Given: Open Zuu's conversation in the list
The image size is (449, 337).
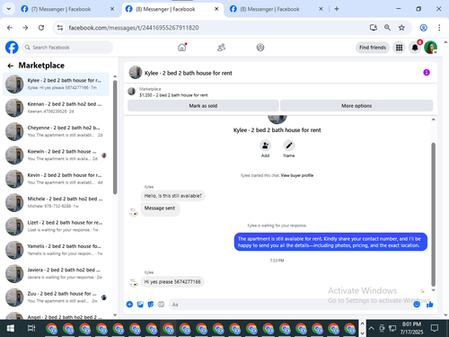Looking at the screenshot, I should coord(56,297).
